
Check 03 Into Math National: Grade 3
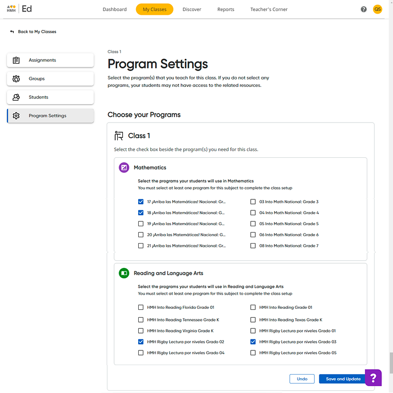click(253, 202)
